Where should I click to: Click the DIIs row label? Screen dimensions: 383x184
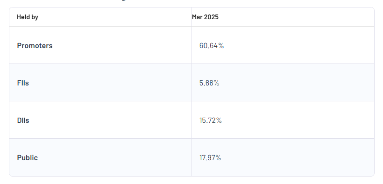[x=23, y=120]
